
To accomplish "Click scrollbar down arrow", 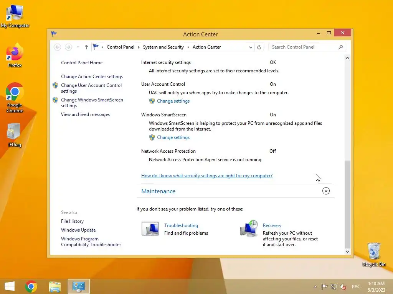I will [x=347, y=252].
